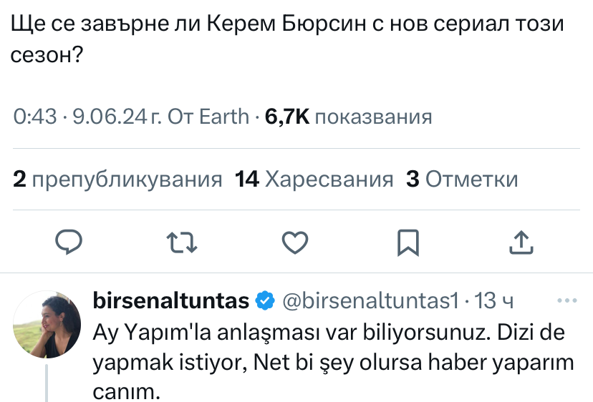This screenshot has width=593, height=402.
Task: Click the reply speech bubble icon
Action: tap(70, 242)
